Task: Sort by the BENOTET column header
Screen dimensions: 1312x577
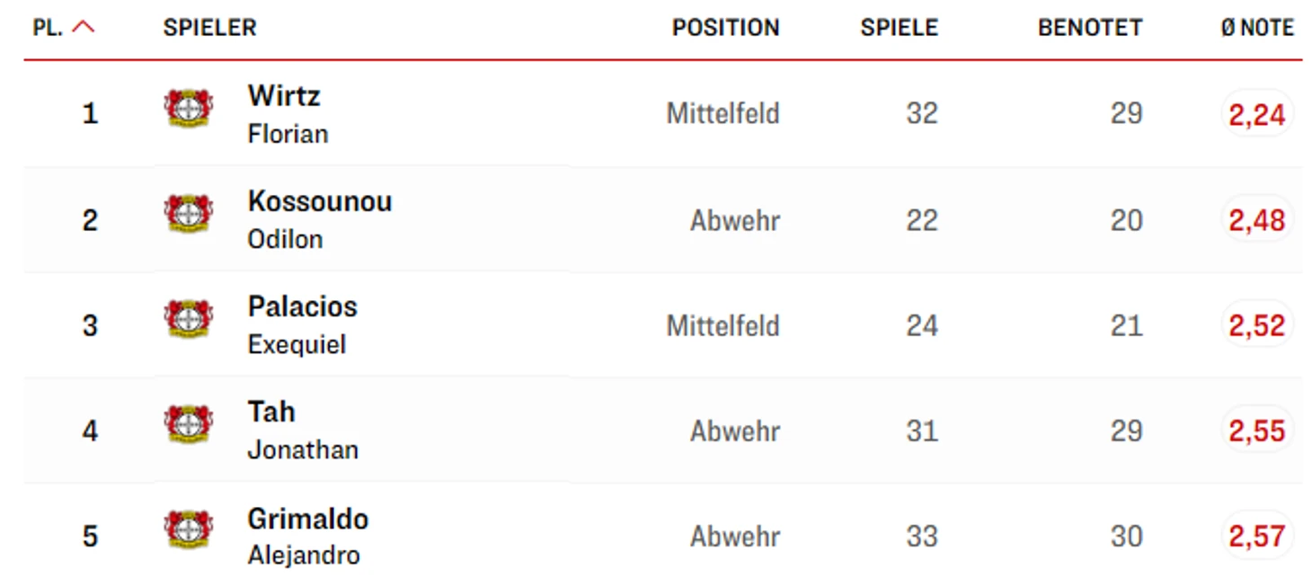Action: click(x=1090, y=28)
